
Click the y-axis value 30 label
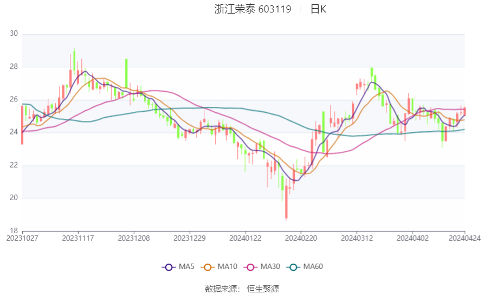(x=14, y=34)
